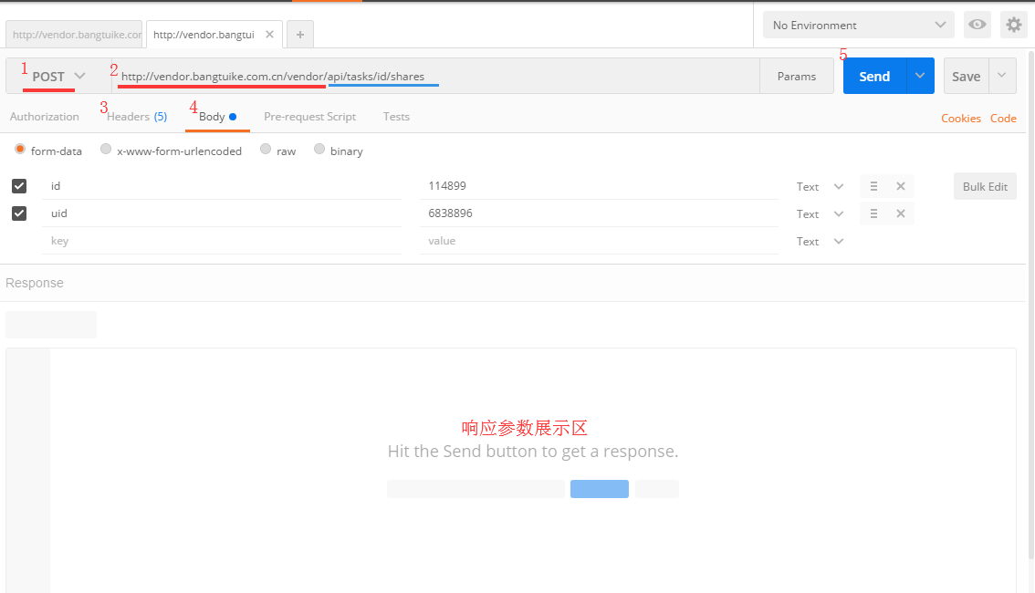Switch to the Body tab
The width and height of the screenshot is (1035, 593).
click(217, 117)
